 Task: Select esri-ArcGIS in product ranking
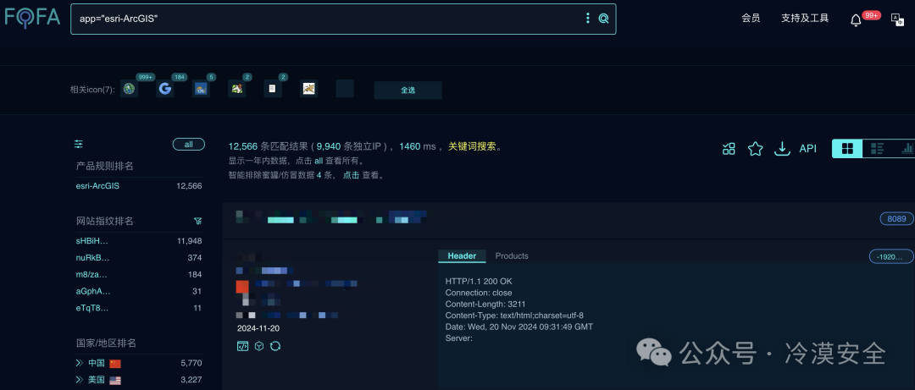coord(97,186)
